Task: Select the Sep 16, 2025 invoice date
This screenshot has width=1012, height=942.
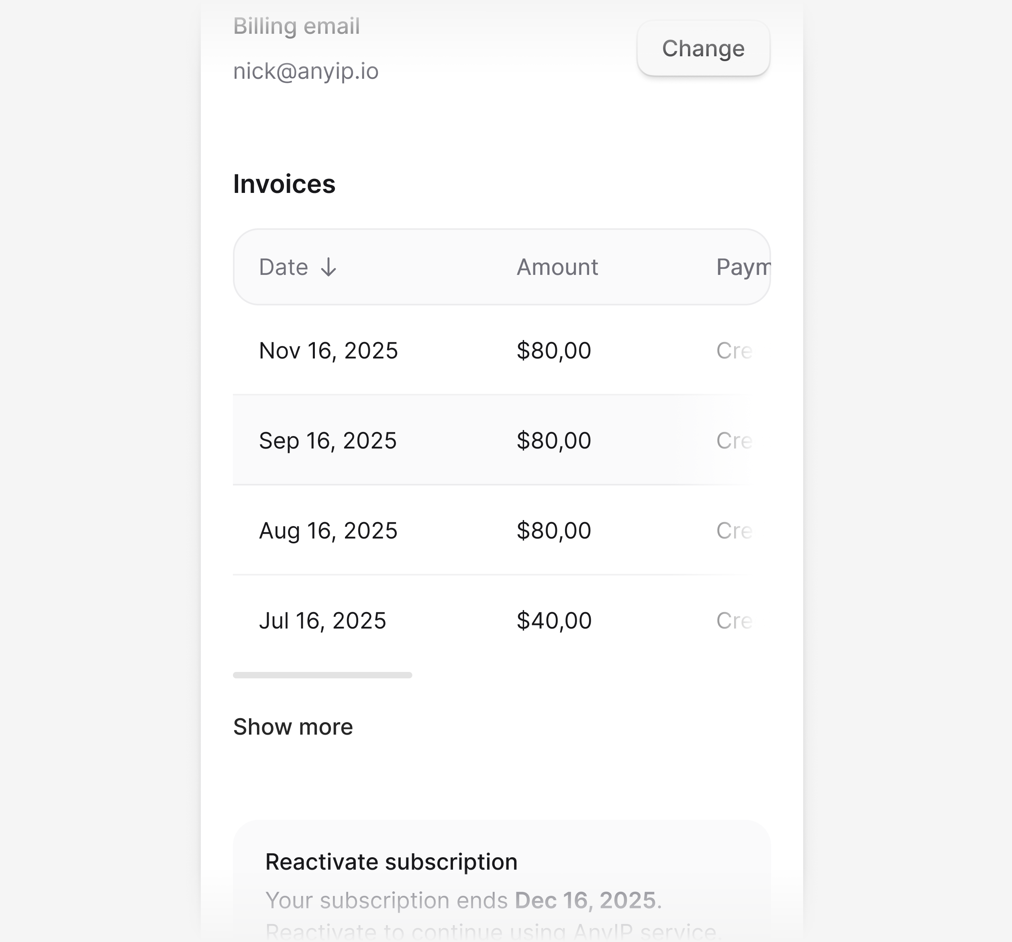Action: tap(327, 441)
